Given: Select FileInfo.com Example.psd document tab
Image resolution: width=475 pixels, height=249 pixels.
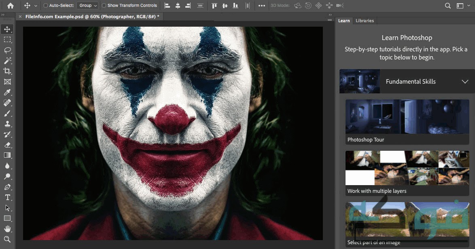Looking at the screenshot, I should [x=92, y=17].
